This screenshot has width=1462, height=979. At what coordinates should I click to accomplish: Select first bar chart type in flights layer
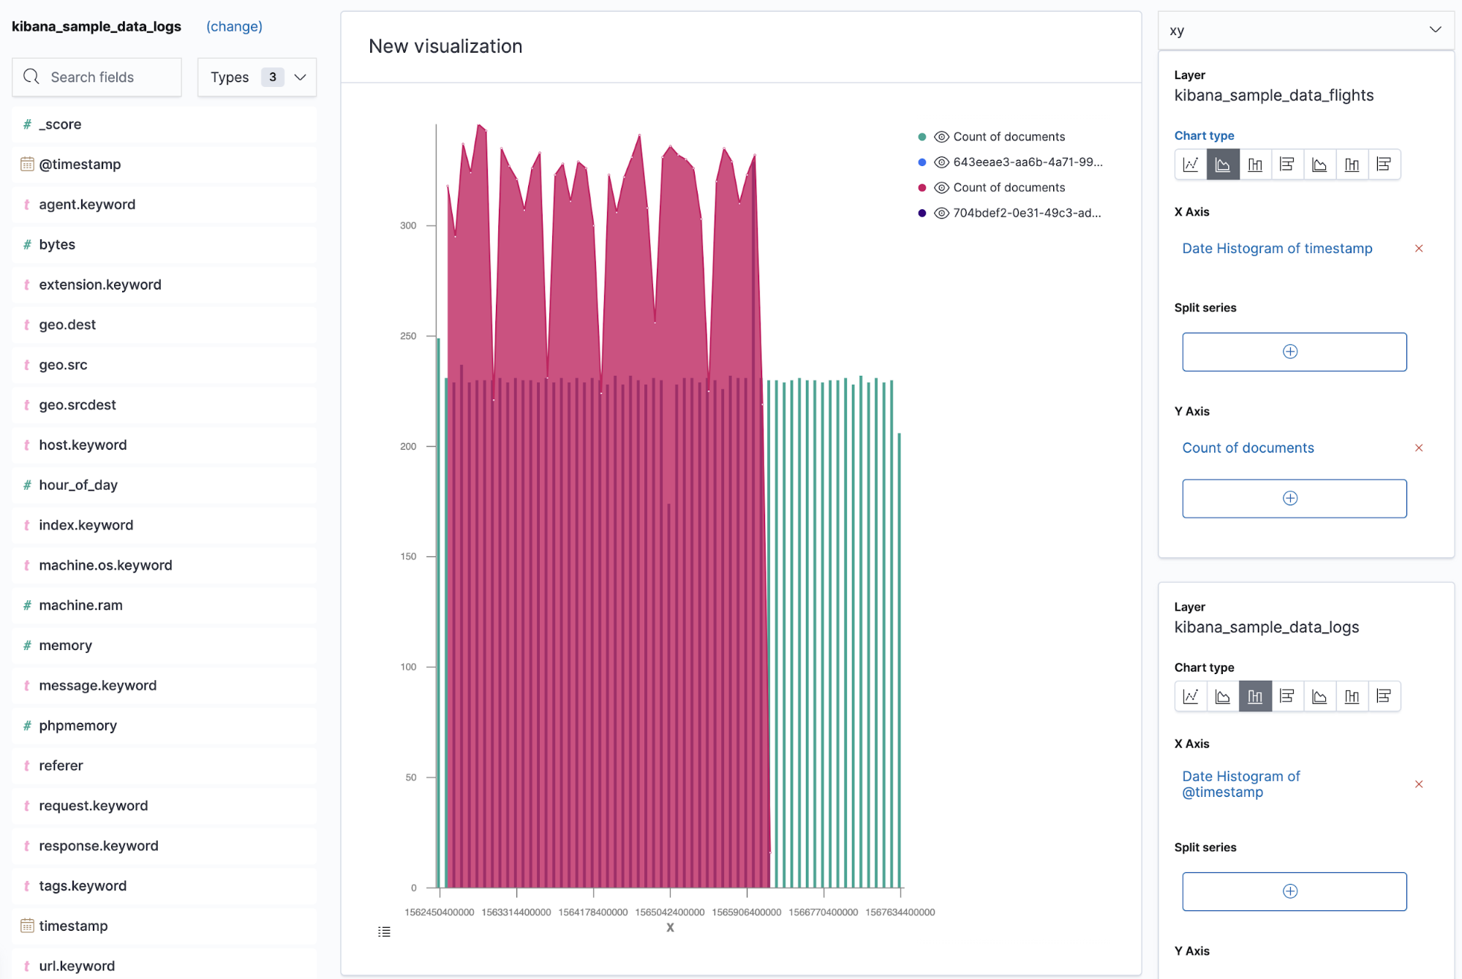[x=1255, y=165]
